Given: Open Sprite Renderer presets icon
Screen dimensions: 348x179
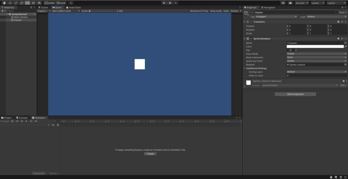Looking at the screenshot, I should [x=342, y=39].
